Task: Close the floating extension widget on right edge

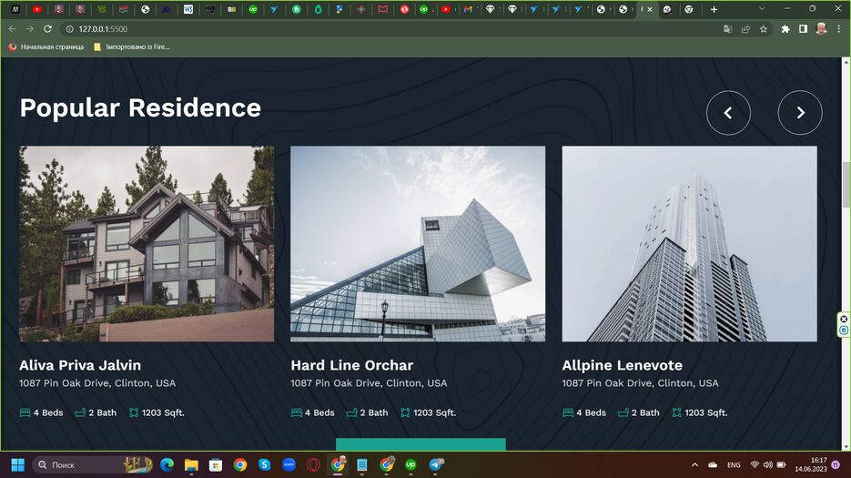Action: pos(844,319)
